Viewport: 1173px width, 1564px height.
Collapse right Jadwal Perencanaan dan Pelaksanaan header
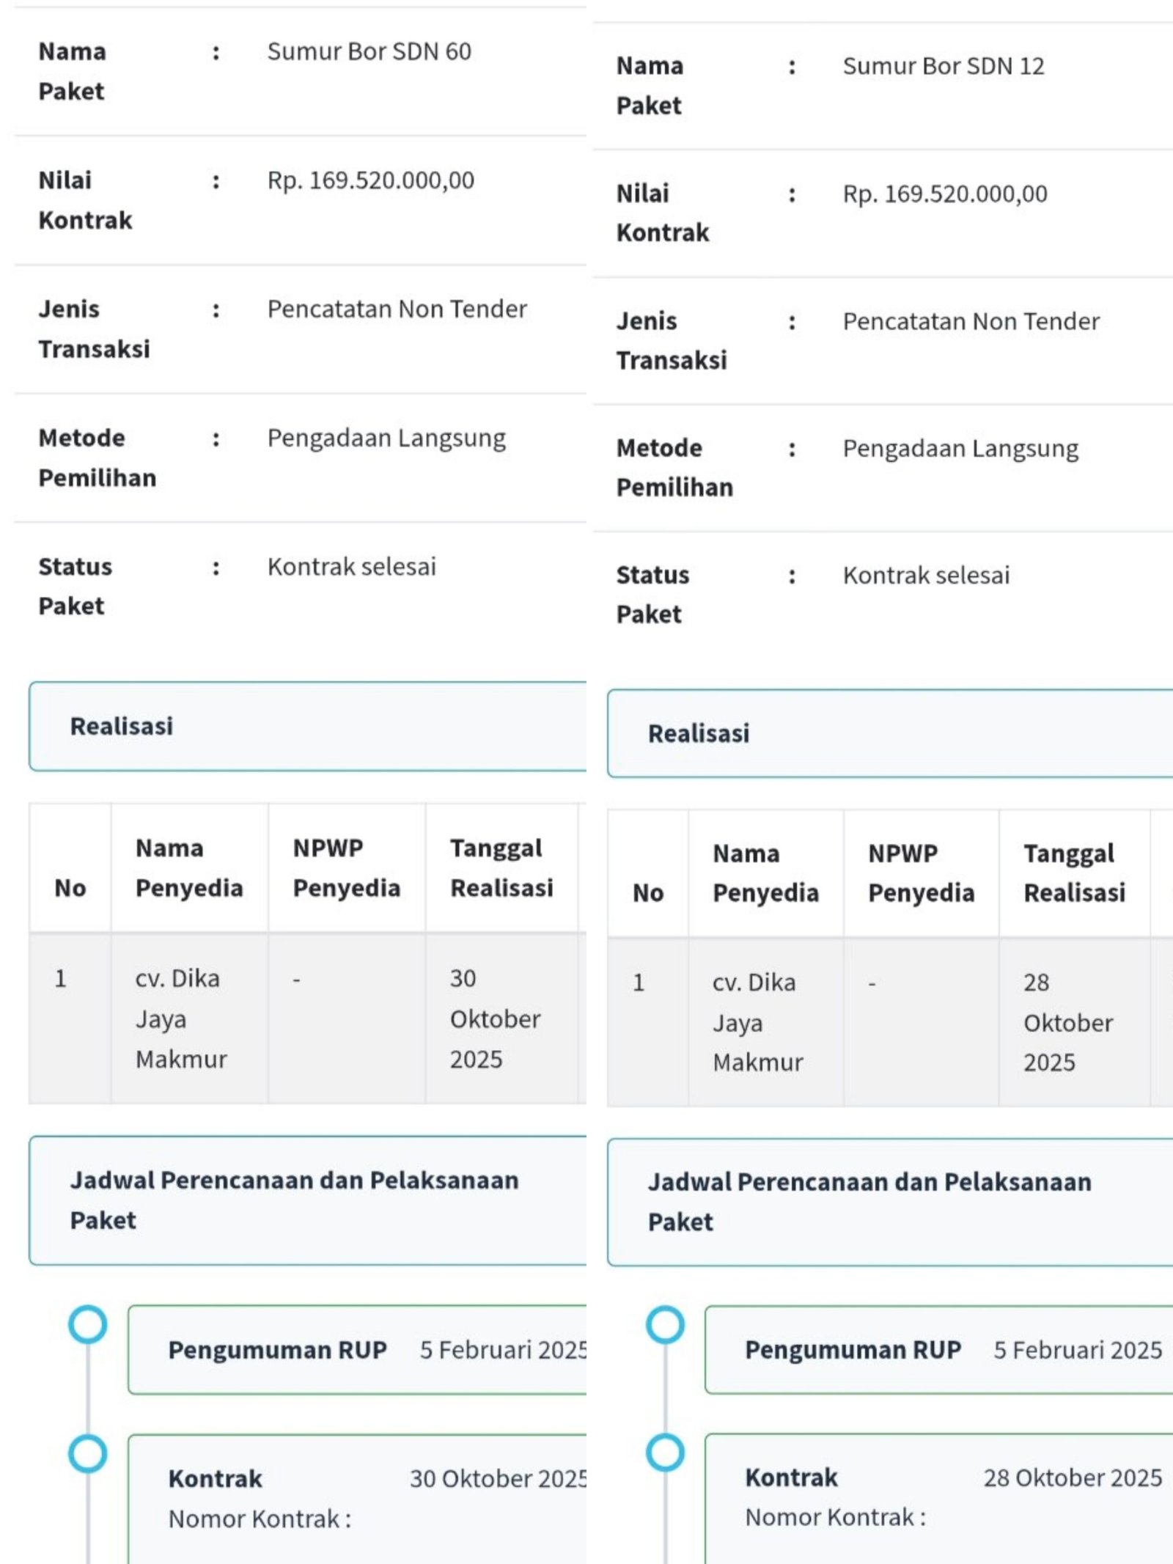click(889, 1202)
